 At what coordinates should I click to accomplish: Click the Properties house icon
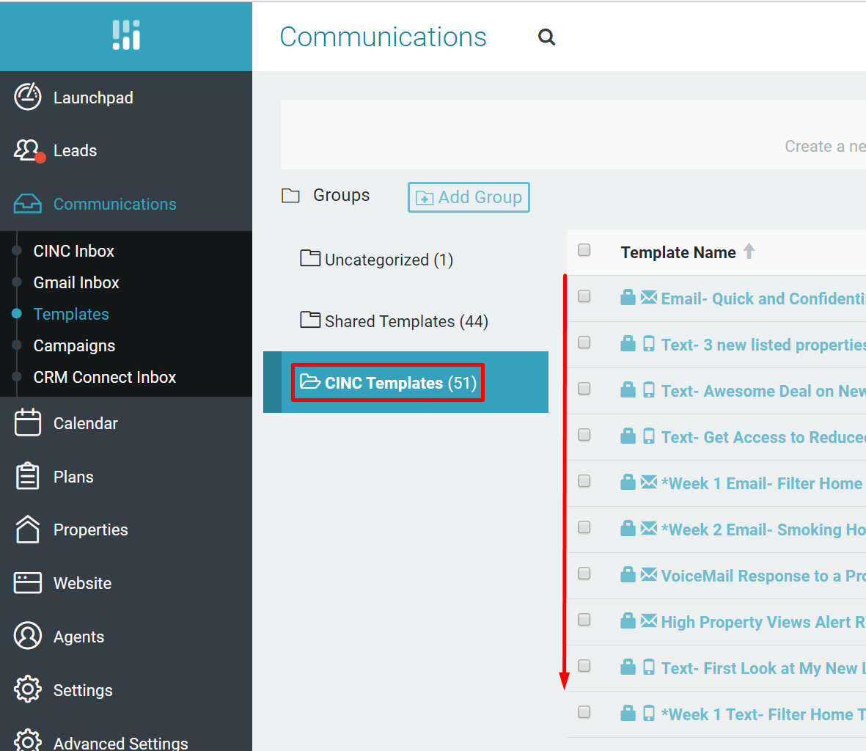pyautogui.click(x=27, y=529)
